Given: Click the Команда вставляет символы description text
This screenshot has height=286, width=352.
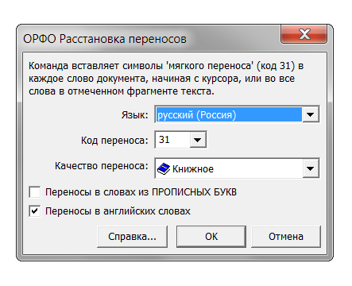Looking at the screenshot, I should 166,79.
